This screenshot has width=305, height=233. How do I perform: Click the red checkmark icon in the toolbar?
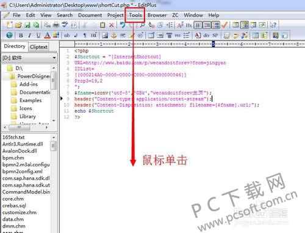[224, 25]
